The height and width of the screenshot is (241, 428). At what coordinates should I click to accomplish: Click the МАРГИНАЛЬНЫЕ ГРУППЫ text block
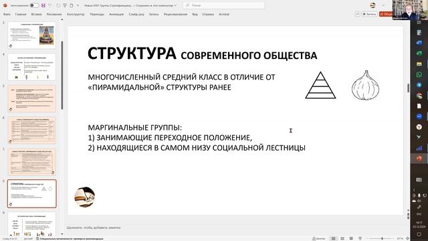tap(197, 137)
